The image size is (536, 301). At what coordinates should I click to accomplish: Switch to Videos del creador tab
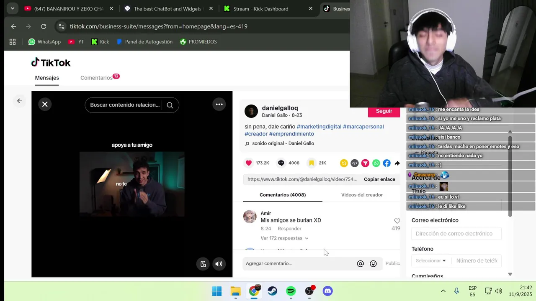pyautogui.click(x=362, y=195)
